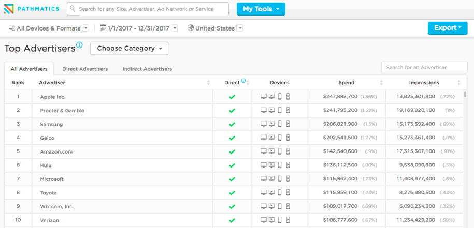474x228 pixels.
Task: Click the desktop video icon in Toyota row
Action: pyautogui.click(x=272, y=193)
